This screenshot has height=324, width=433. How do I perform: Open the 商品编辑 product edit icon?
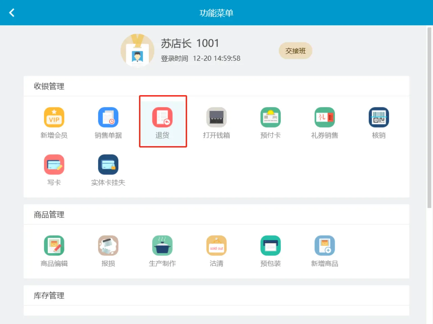pyautogui.click(x=54, y=245)
